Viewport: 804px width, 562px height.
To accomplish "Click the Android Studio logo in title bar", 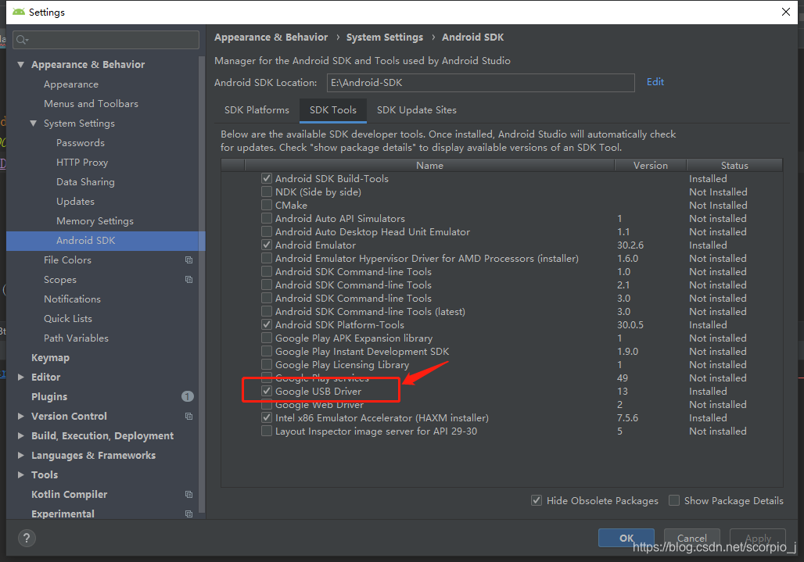I will 19,12.
